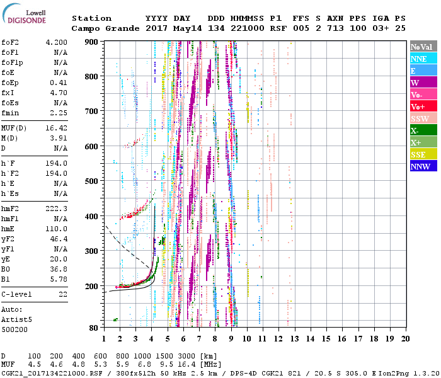This screenshot has height=378, width=441.
Task: Click the B0 value 36.8
Action: [x=59, y=269]
